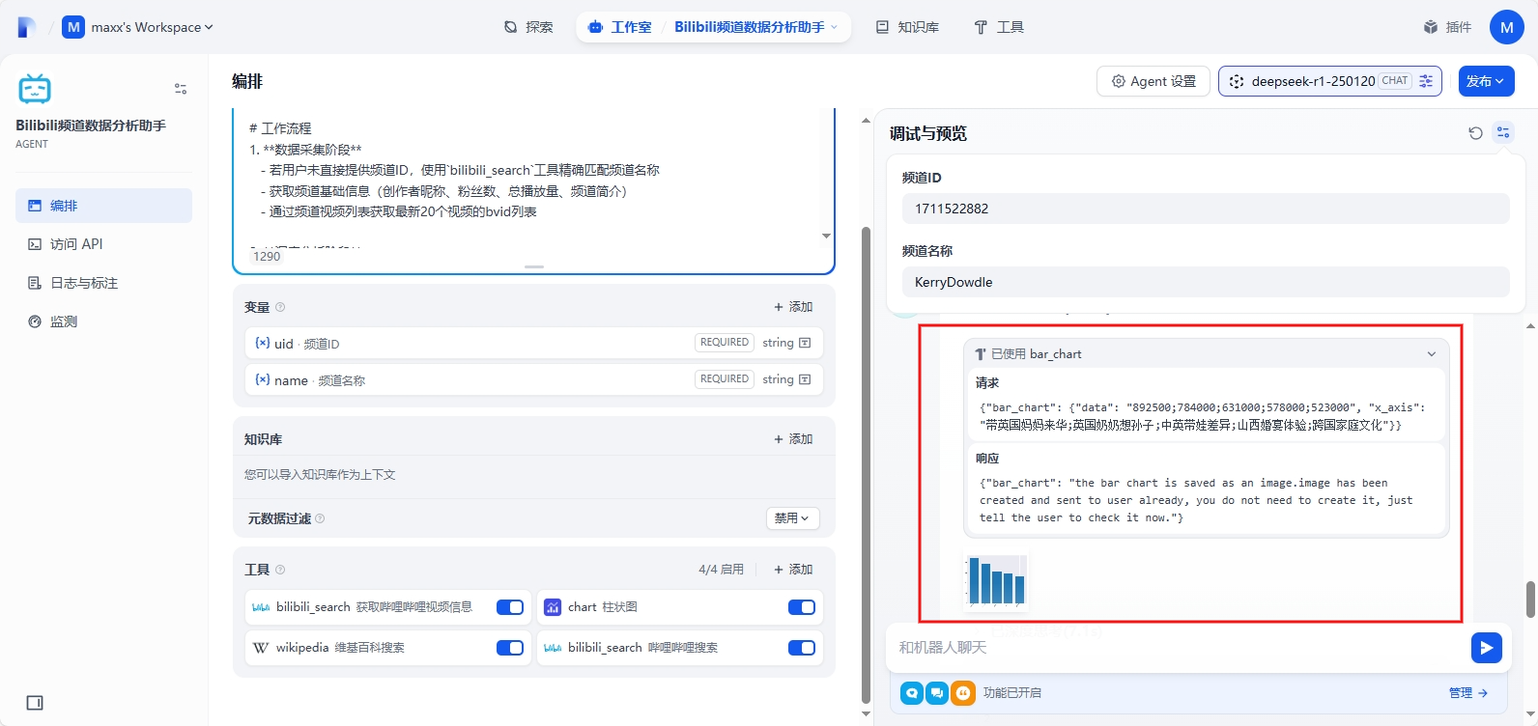Send the chat message with the arrow button
The image size is (1538, 726).
(x=1487, y=647)
